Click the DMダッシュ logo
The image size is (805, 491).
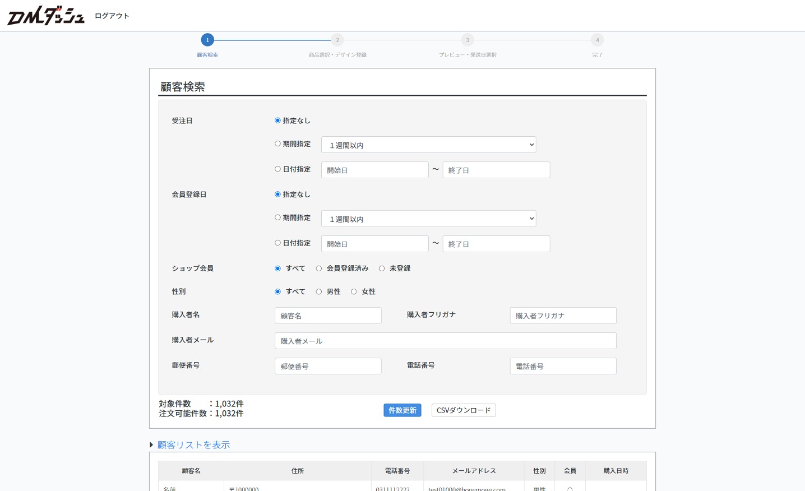pos(46,16)
